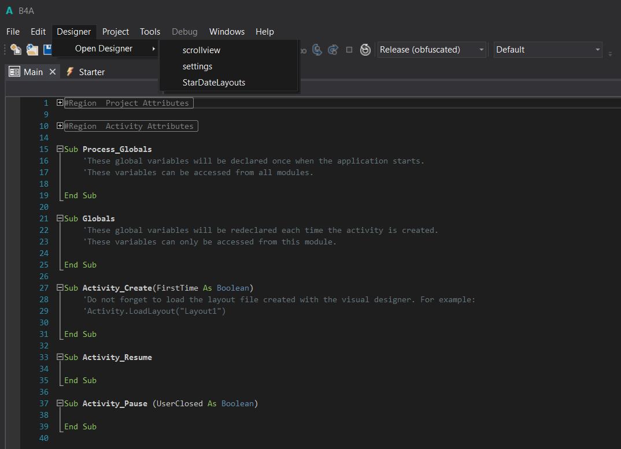Close the Main tab
621x449 pixels.
click(x=52, y=72)
